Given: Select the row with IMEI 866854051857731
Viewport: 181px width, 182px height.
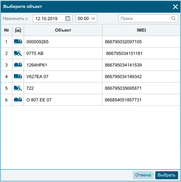Looking at the screenshot, I should pyautogui.click(x=90, y=100).
